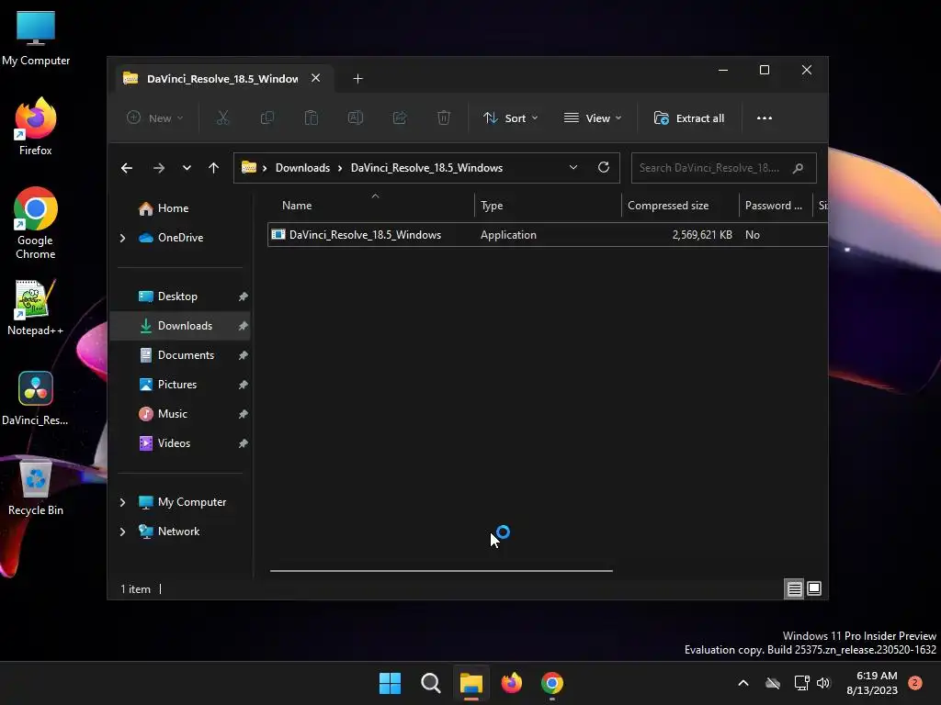Open taskbar Search
The width and height of the screenshot is (941, 705).
(430, 683)
